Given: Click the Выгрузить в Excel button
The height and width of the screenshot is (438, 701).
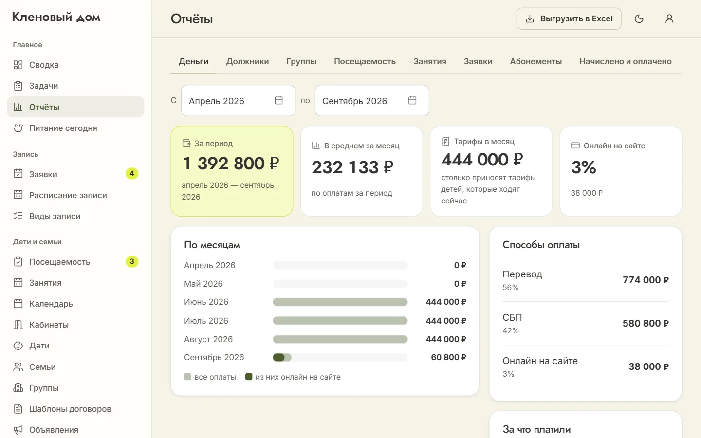Looking at the screenshot, I should pos(569,18).
